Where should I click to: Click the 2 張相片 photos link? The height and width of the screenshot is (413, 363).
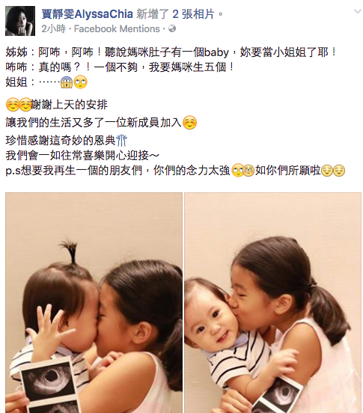pos(193,13)
